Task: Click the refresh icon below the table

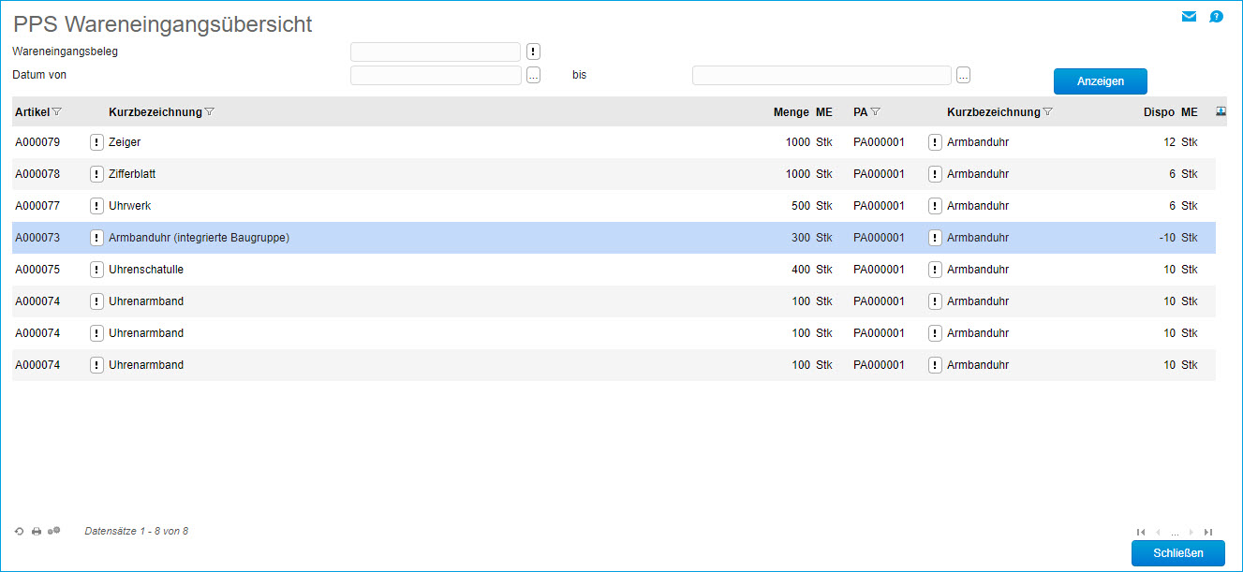Action: click(19, 532)
